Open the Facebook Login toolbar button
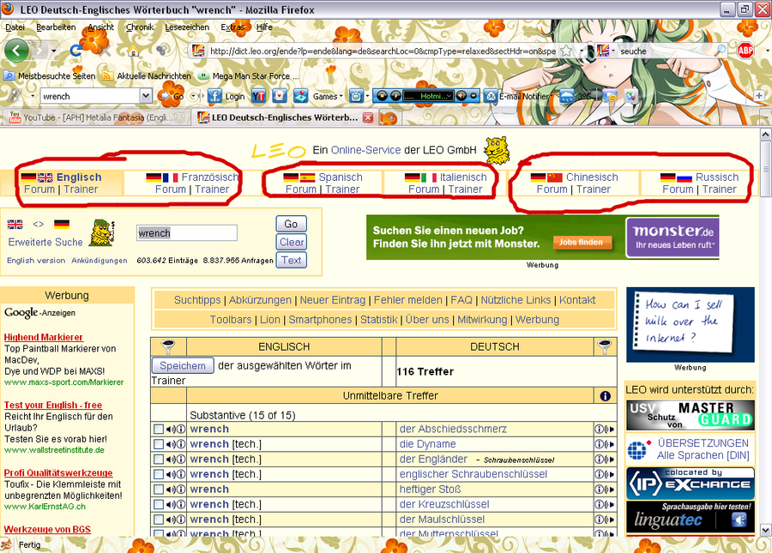This screenshot has height=553, width=772. [x=226, y=96]
